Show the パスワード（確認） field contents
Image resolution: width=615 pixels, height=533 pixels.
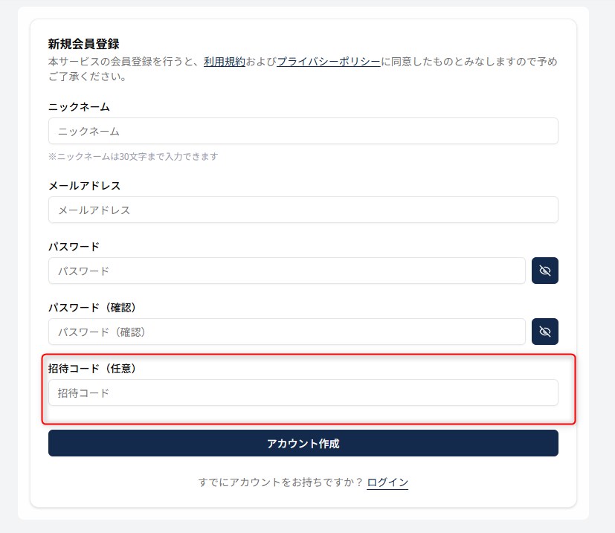click(544, 332)
